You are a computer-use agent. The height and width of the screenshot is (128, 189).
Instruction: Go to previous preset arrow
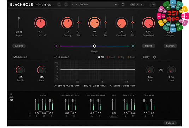tap(73, 5)
